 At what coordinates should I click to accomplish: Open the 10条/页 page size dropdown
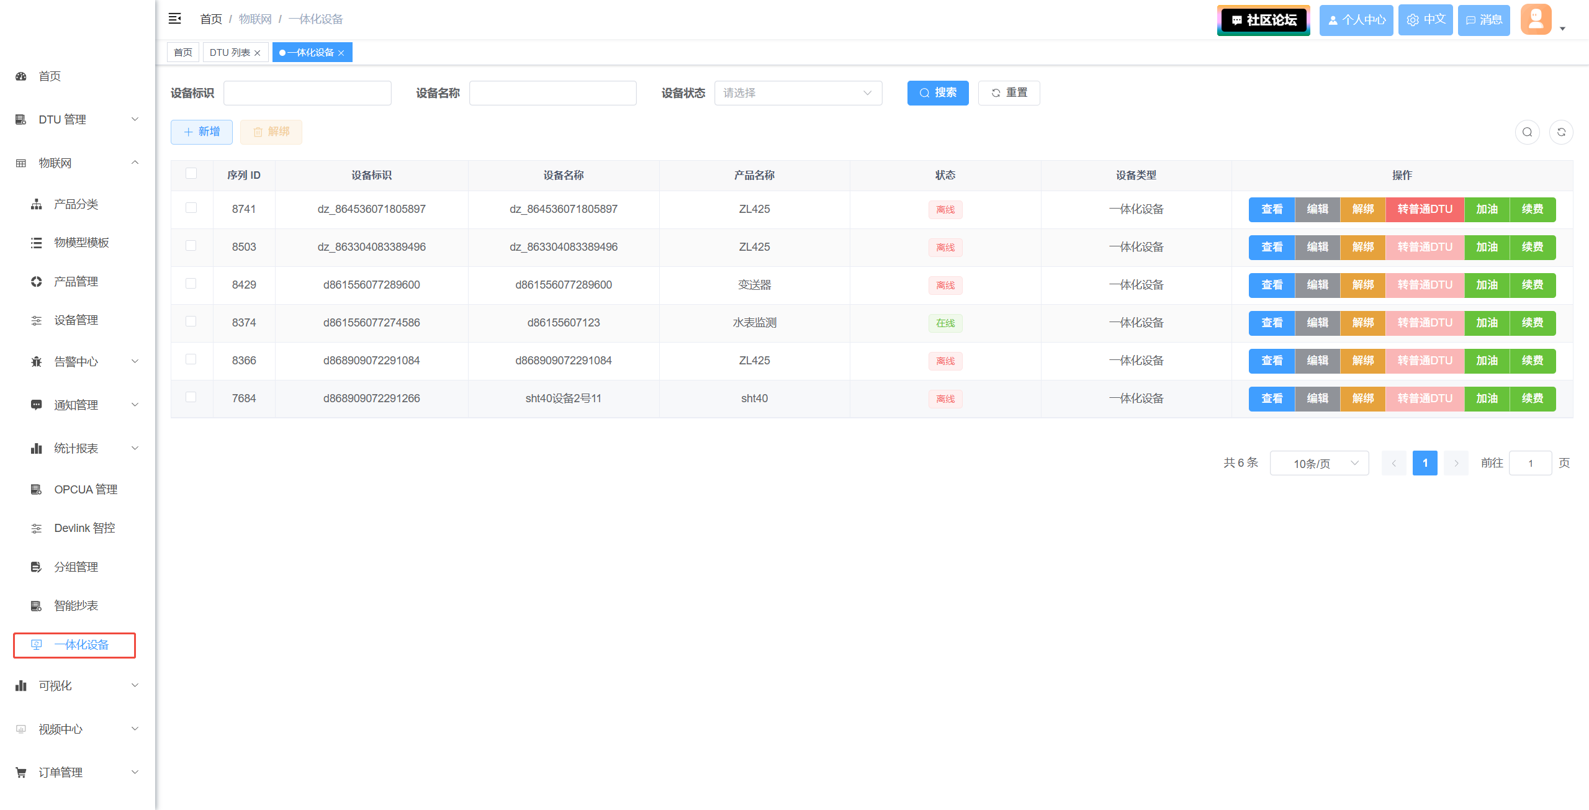(x=1320, y=464)
